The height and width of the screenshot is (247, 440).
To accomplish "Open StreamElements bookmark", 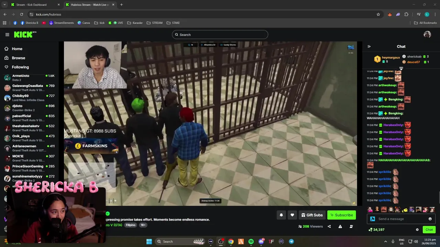I will (62, 23).
